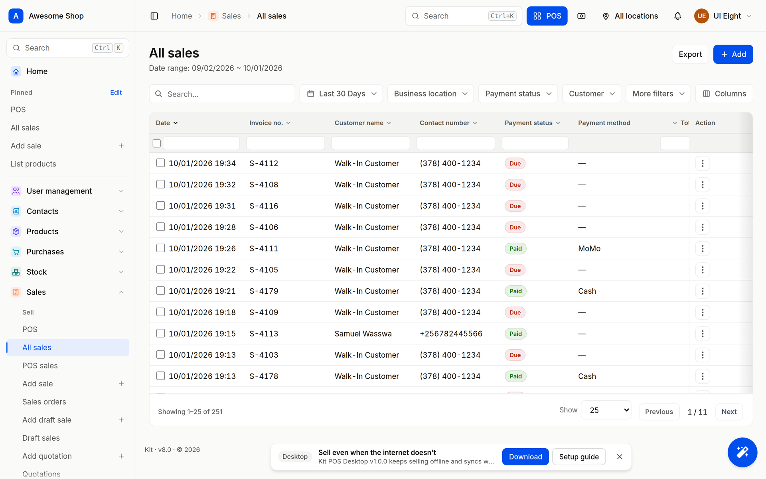
Task: Open Sales orders in sidebar
Action: [x=44, y=402]
